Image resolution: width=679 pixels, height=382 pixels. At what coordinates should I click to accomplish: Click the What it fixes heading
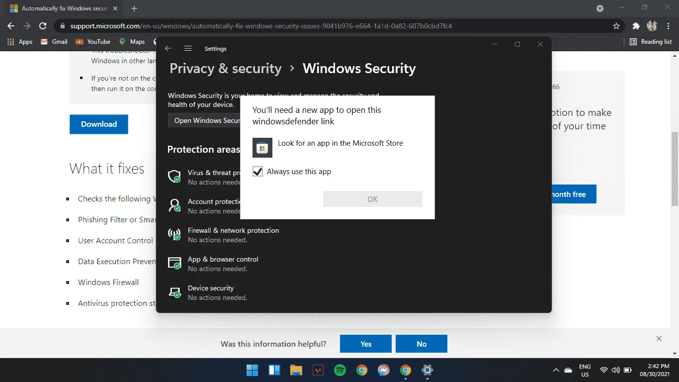tap(107, 169)
